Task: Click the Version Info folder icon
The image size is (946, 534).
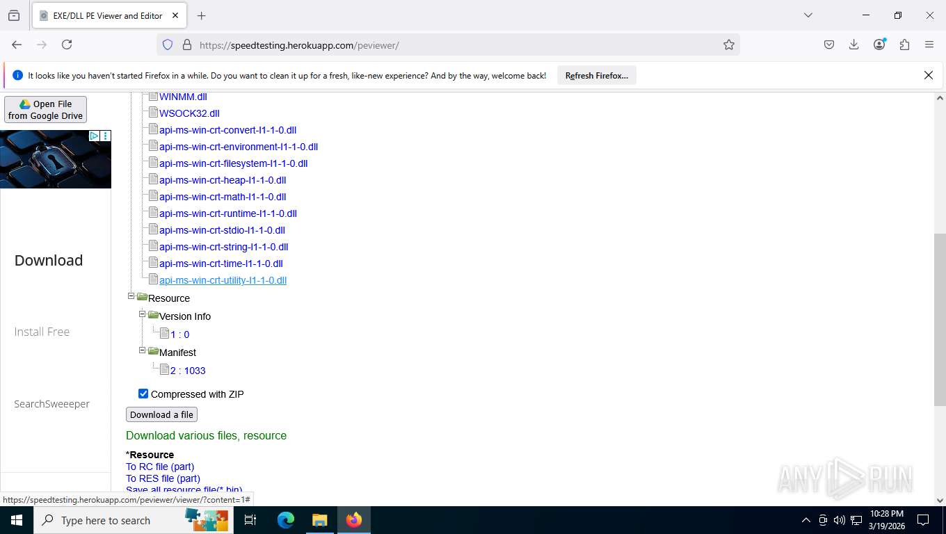Action: click(x=153, y=315)
